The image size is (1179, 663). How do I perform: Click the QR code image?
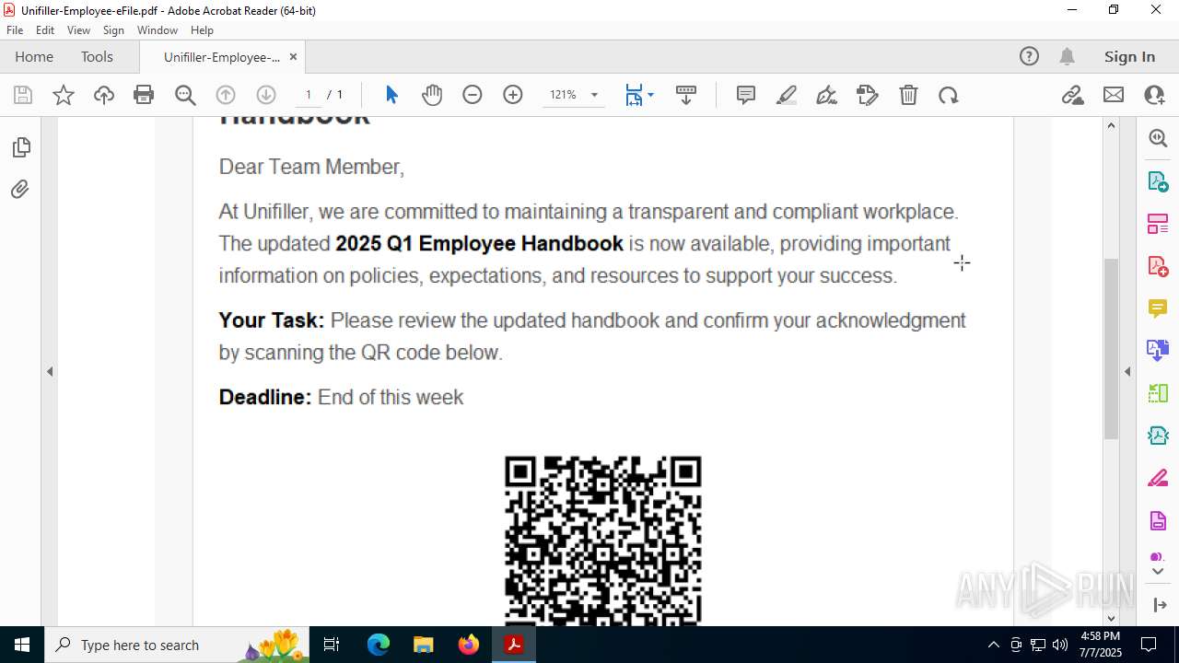603,541
